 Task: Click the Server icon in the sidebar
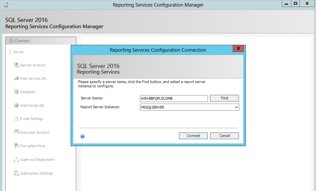coord(10,52)
